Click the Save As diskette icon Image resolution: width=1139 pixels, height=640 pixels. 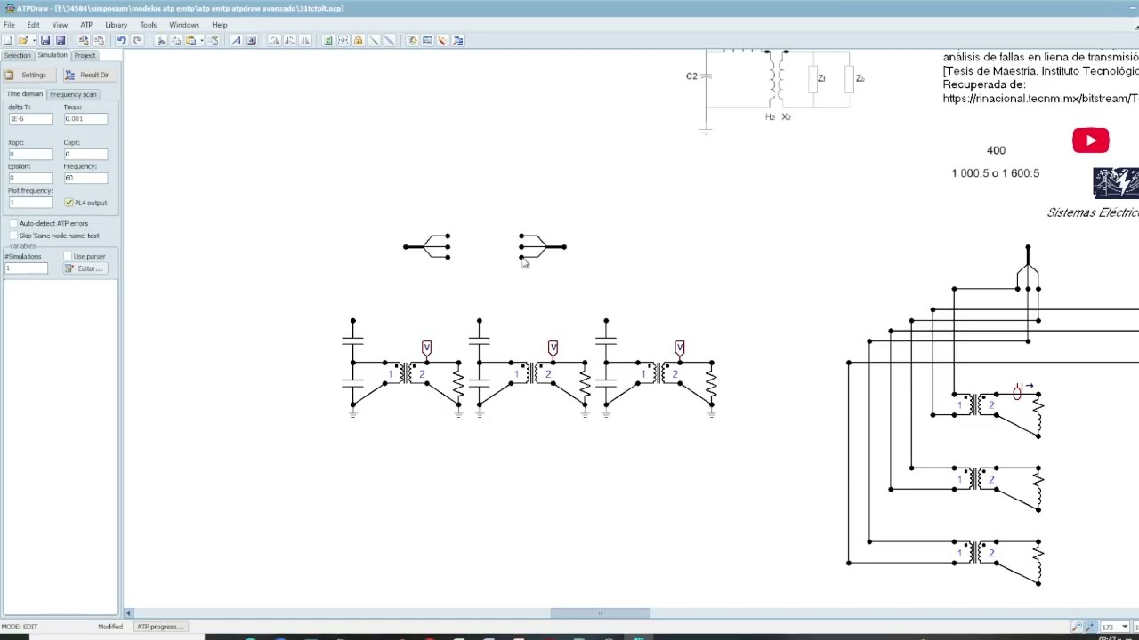pyautogui.click(x=61, y=40)
